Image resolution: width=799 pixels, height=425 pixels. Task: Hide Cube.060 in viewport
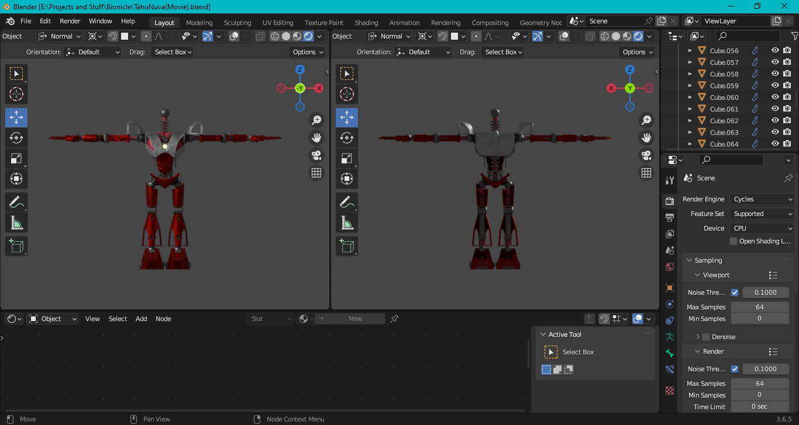[775, 97]
